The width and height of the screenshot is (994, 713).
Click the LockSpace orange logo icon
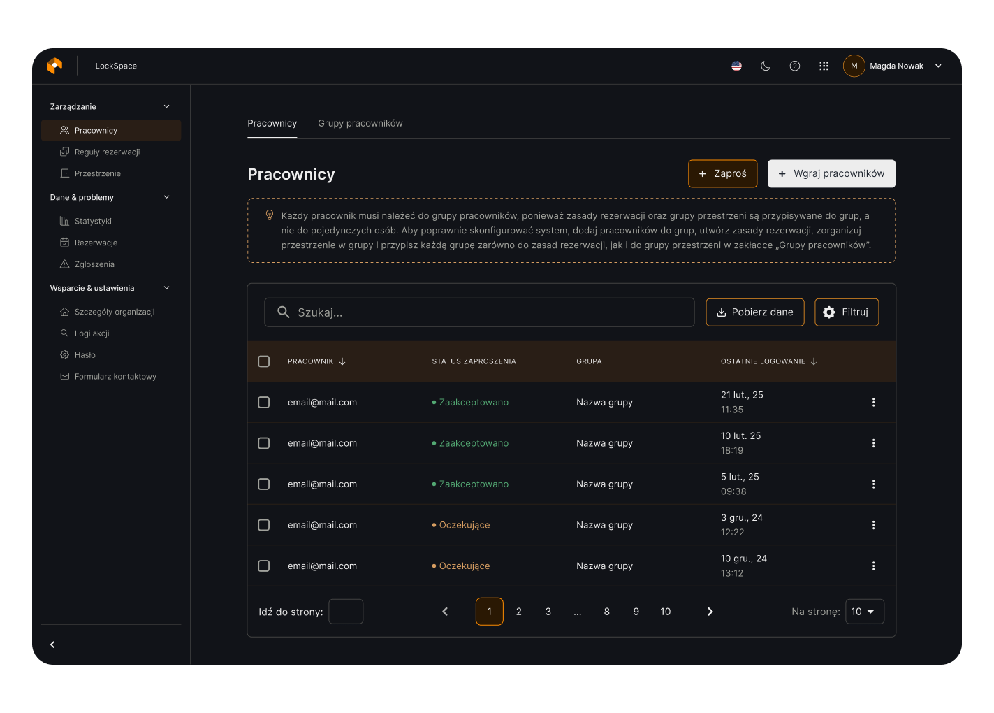(54, 66)
